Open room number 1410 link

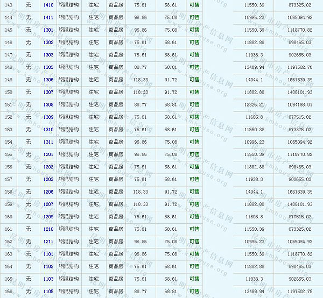pyautogui.click(x=48, y=5)
